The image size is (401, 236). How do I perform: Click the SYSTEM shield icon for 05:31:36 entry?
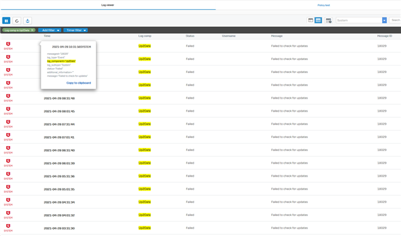(8, 175)
